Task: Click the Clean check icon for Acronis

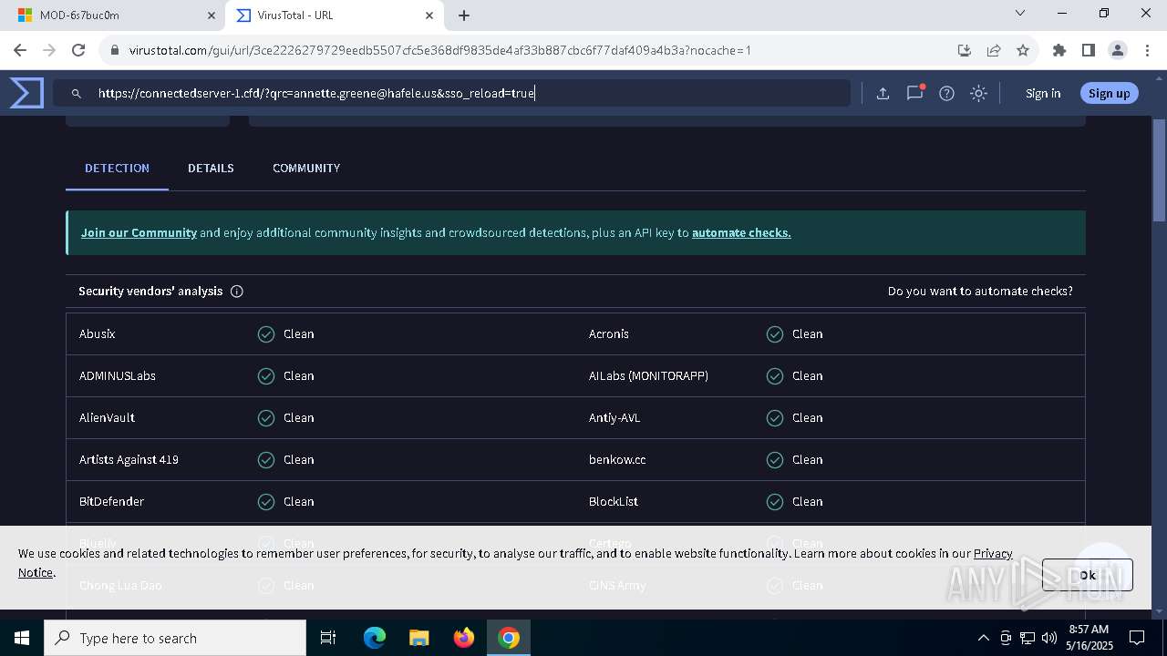Action: coord(775,334)
